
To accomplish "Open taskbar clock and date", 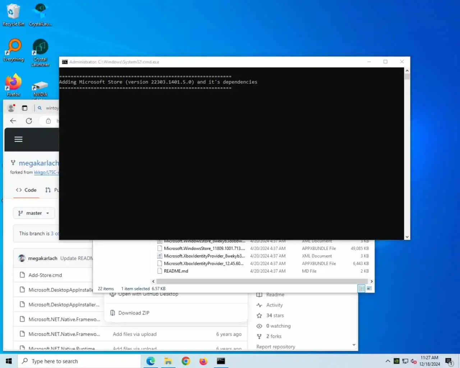I will click(x=429, y=361).
